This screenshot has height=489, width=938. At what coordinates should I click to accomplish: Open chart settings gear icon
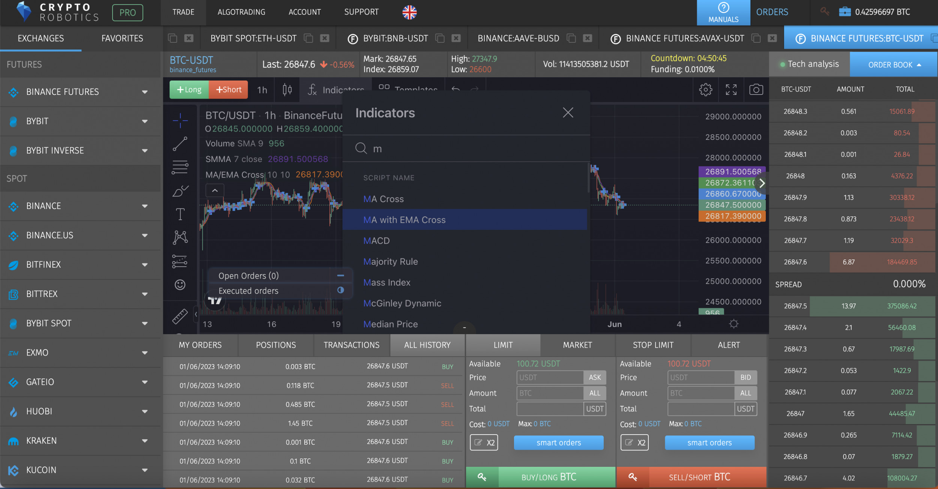[x=705, y=90]
